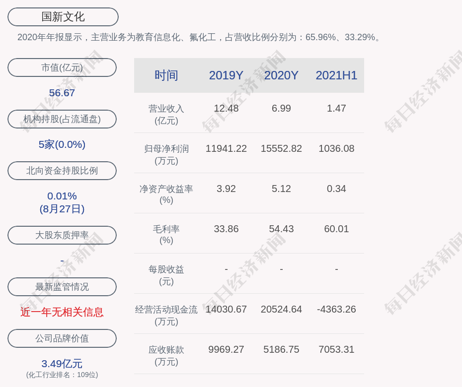Click the red 近一年无相关信息 text
Viewport: 462px width, 387px height.
62,312
